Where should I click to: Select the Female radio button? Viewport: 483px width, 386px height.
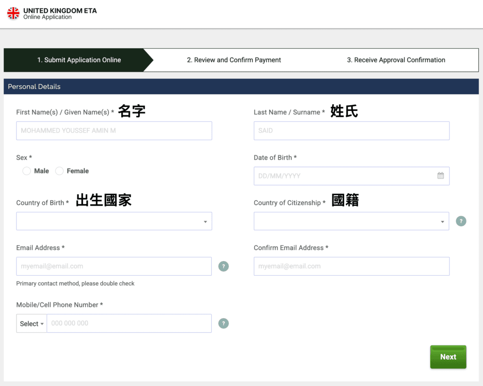coord(59,171)
